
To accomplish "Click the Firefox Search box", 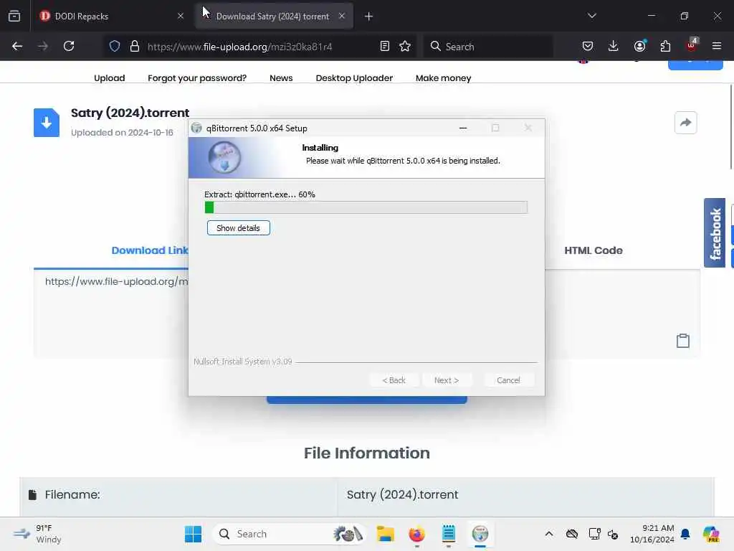I will 488,47.
